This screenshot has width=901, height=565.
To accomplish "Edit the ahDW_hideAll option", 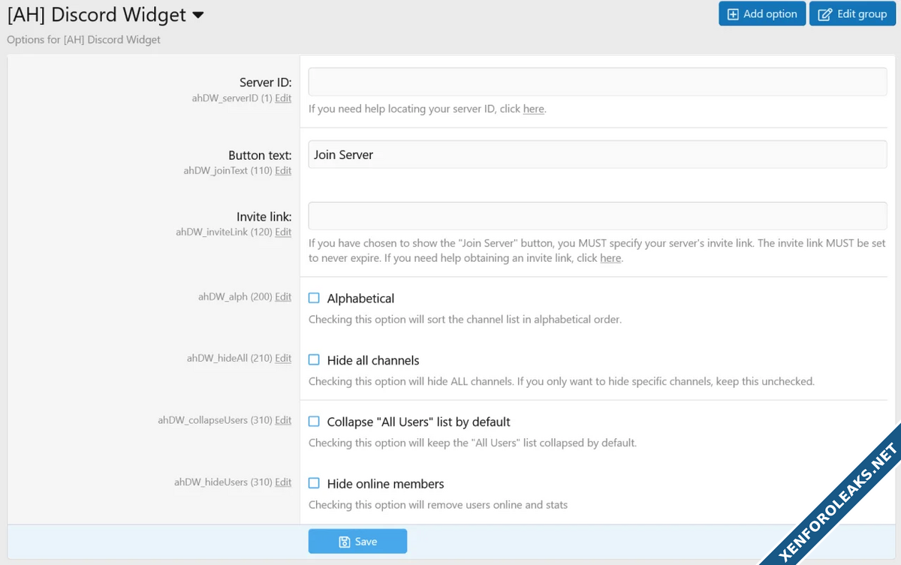I will click(283, 359).
